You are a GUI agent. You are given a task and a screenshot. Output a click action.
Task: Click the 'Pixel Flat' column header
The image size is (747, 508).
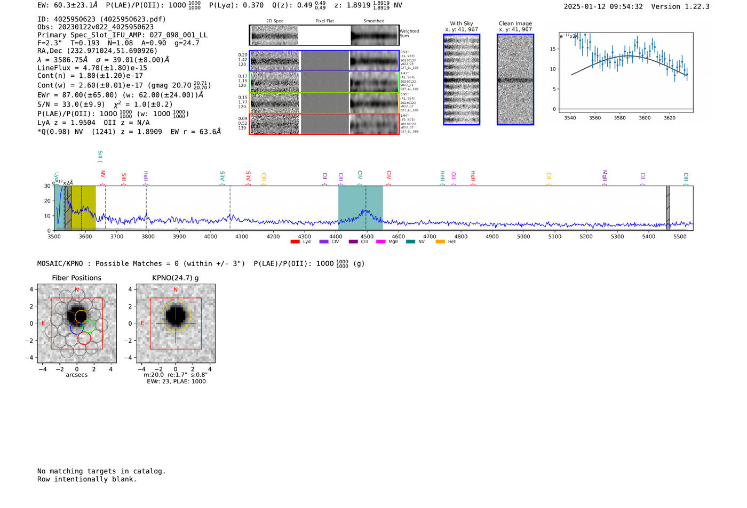(x=324, y=21)
